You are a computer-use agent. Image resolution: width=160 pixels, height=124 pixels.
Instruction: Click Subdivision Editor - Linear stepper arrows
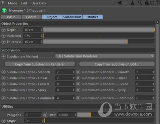73,78
